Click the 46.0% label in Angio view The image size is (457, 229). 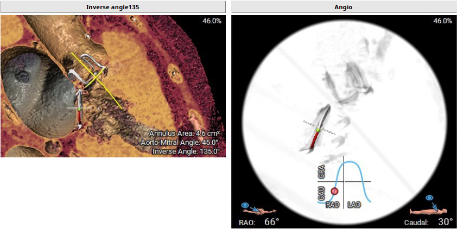click(443, 21)
